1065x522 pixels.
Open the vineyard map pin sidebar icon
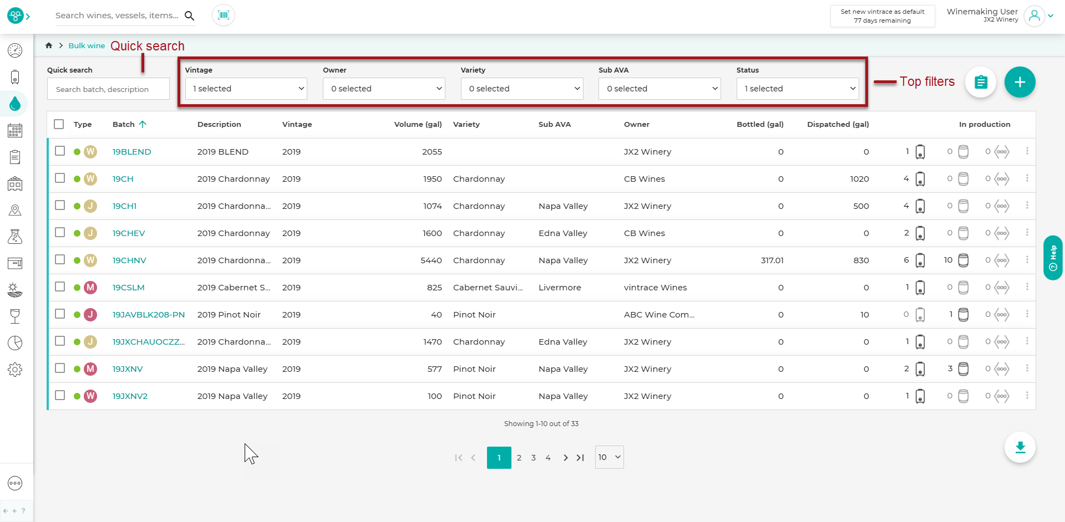coord(15,210)
